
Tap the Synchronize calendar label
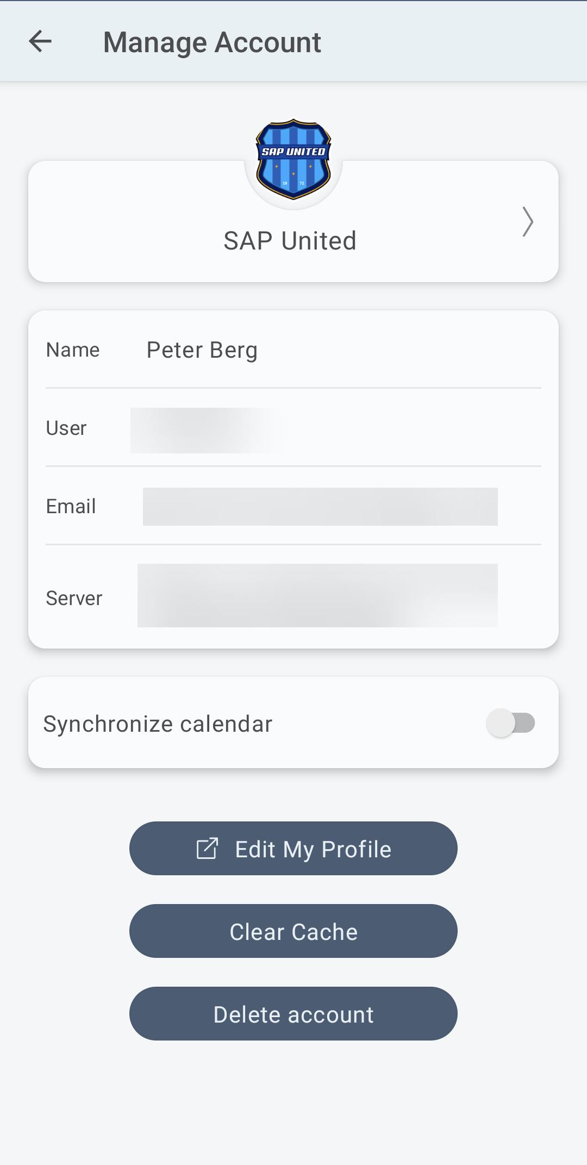(158, 724)
